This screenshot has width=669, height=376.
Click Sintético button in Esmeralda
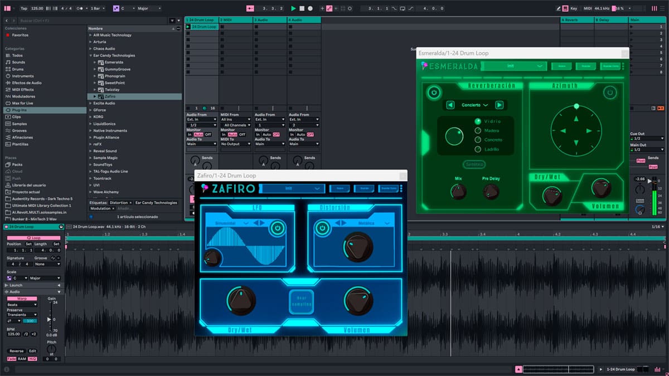[x=475, y=164]
